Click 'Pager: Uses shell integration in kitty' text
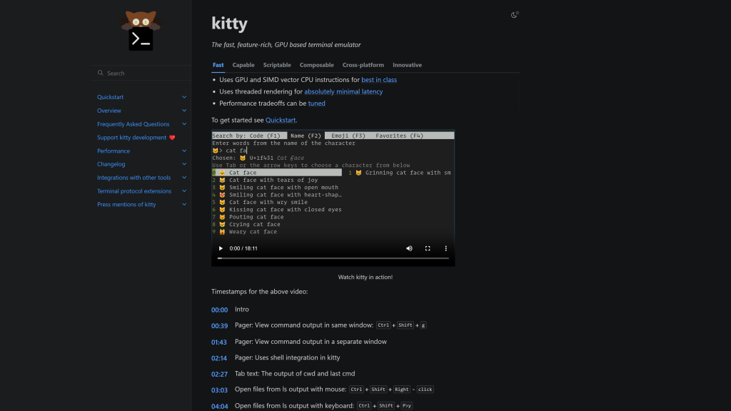This screenshot has height=411, width=731. coord(288,358)
